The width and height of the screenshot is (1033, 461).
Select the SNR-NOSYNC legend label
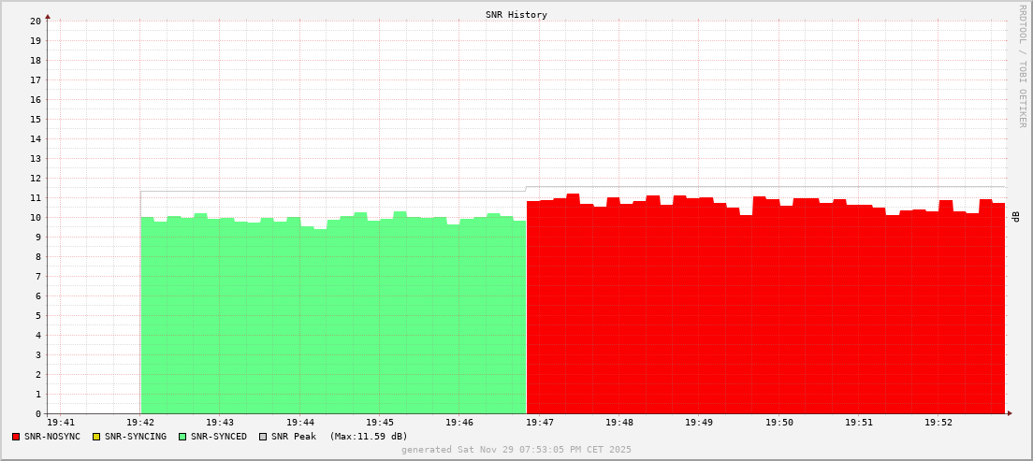pos(52,437)
